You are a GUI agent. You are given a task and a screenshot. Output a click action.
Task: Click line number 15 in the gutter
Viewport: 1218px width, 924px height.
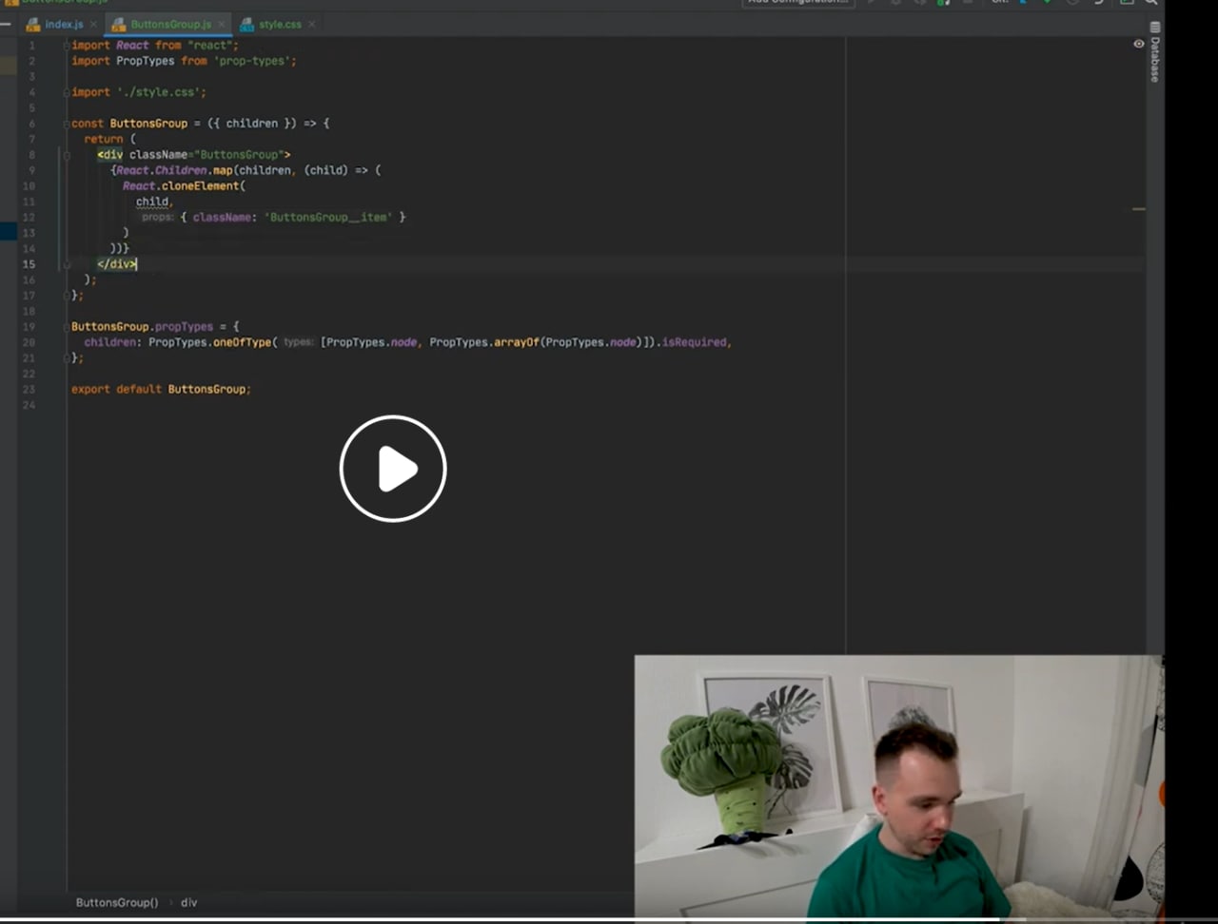pos(29,264)
